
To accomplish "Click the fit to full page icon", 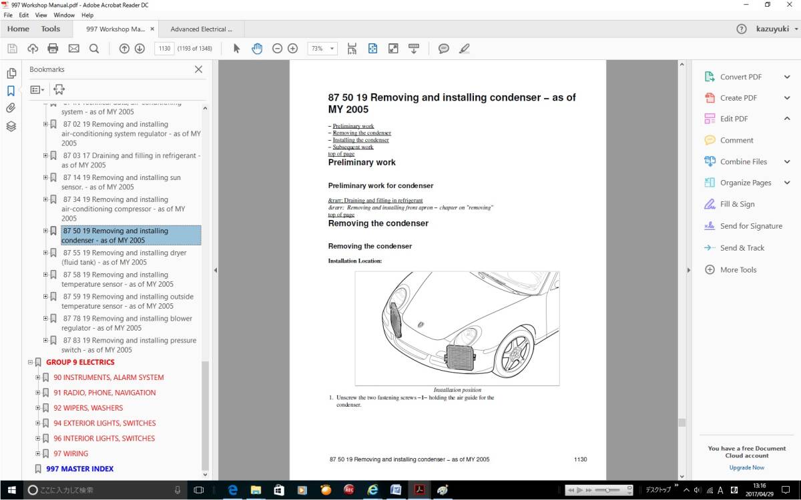I will coord(373,49).
